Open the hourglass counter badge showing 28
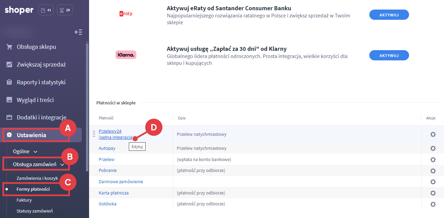This screenshot has width=444, height=218. coord(64,10)
